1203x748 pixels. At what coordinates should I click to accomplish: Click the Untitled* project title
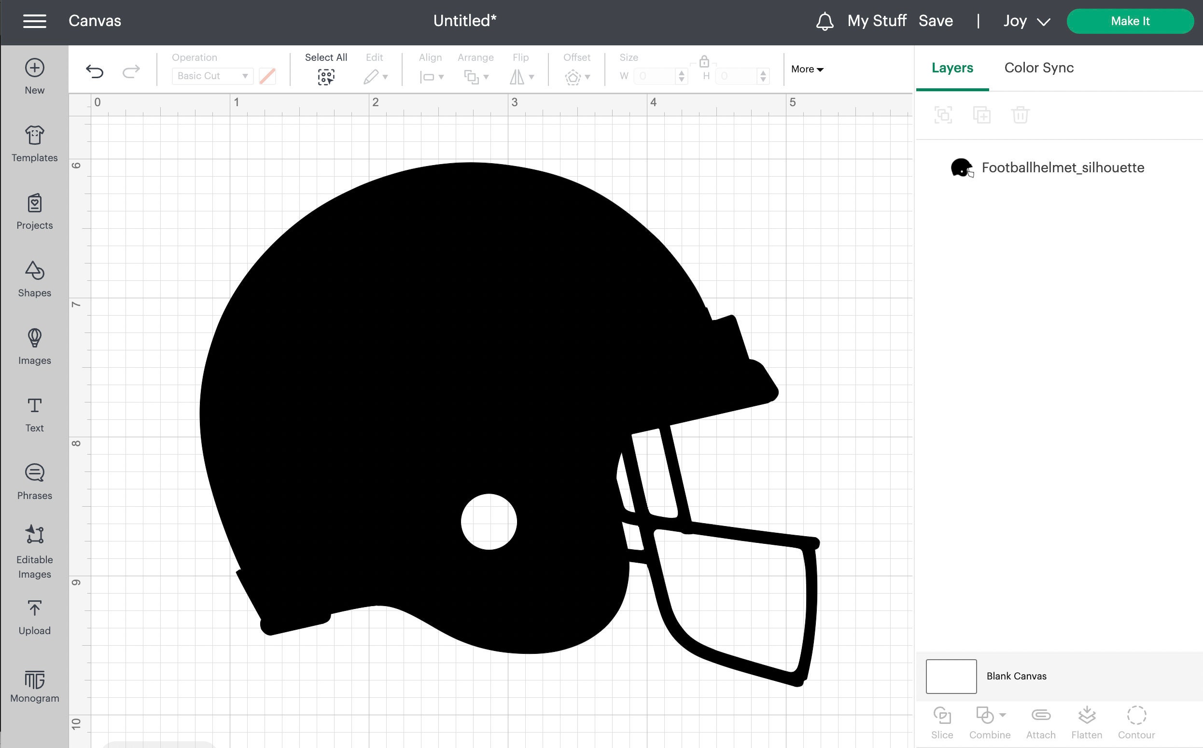click(465, 21)
